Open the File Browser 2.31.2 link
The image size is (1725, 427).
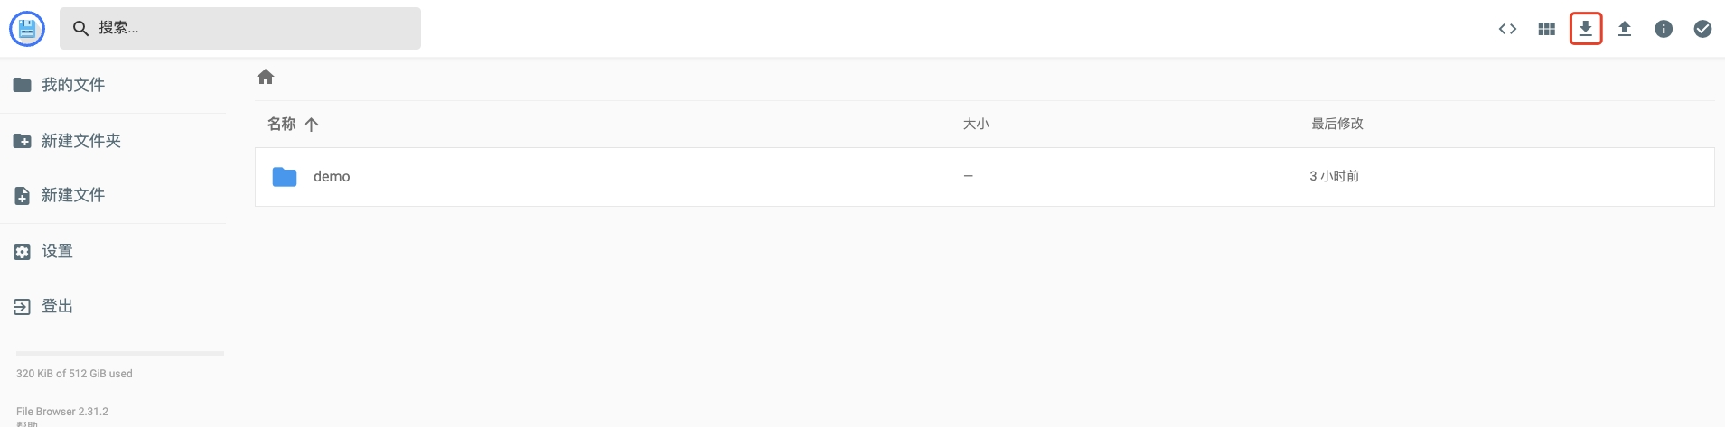62,412
